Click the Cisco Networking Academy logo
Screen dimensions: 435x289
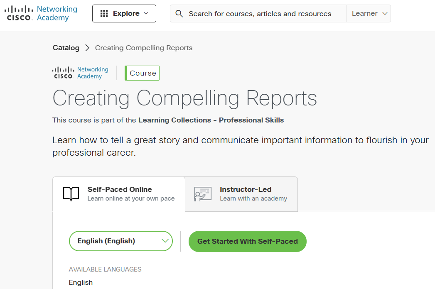40,13
